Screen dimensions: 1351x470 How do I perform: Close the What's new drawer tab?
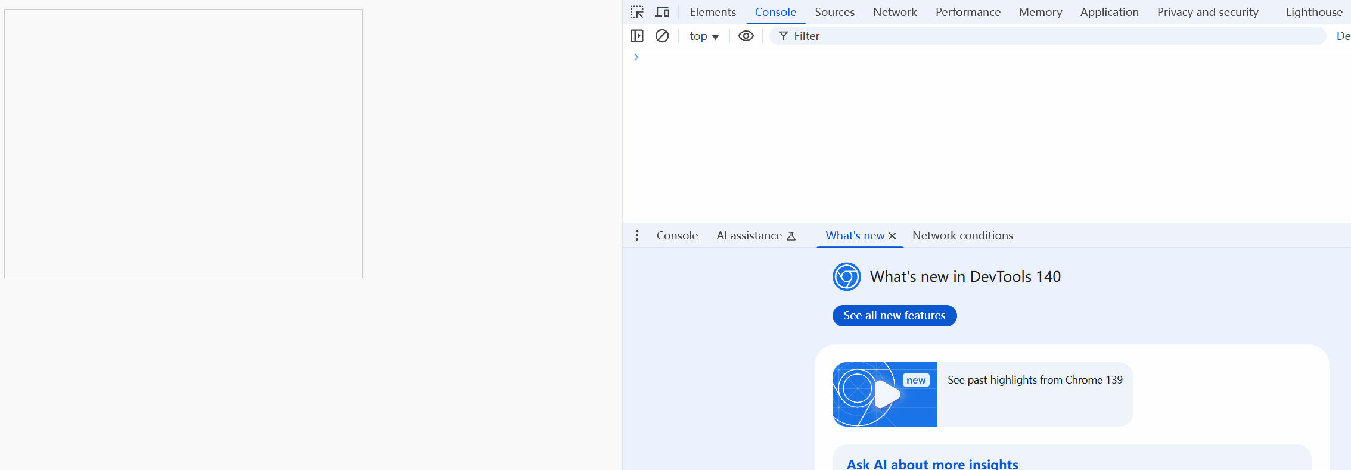click(892, 236)
